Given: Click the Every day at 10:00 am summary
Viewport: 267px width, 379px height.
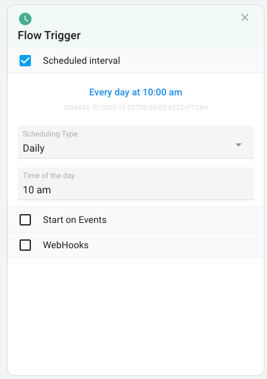Looking at the screenshot, I should click(136, 92).
